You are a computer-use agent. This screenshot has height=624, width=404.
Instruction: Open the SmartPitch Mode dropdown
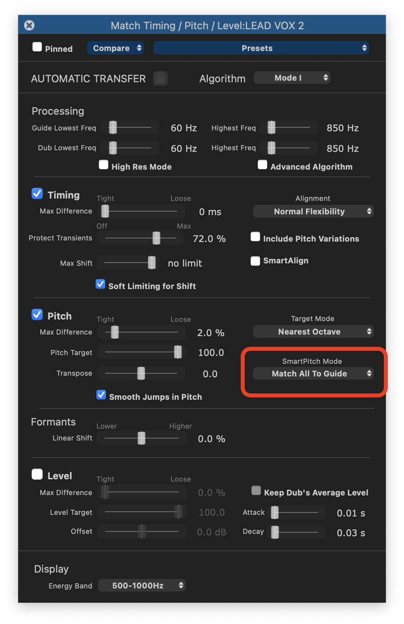[x=313, y=373]
